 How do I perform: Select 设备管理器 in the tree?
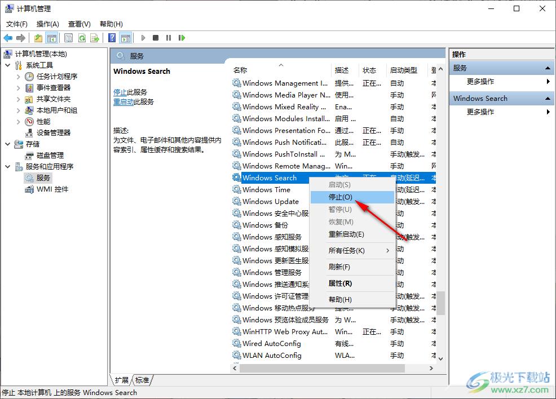pyautogui.click(x=53, y=133)
